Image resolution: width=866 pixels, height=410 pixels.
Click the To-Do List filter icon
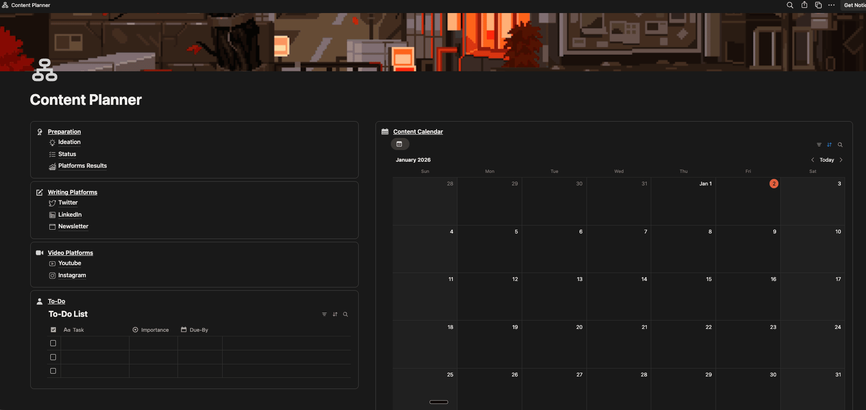[324, 314]
